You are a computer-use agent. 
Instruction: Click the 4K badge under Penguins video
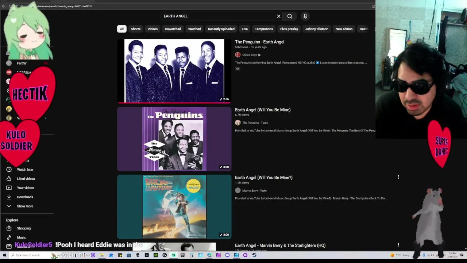(238, 69)
